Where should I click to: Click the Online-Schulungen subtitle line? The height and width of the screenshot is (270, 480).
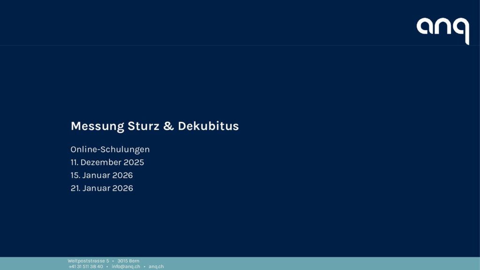pos(110,150)
